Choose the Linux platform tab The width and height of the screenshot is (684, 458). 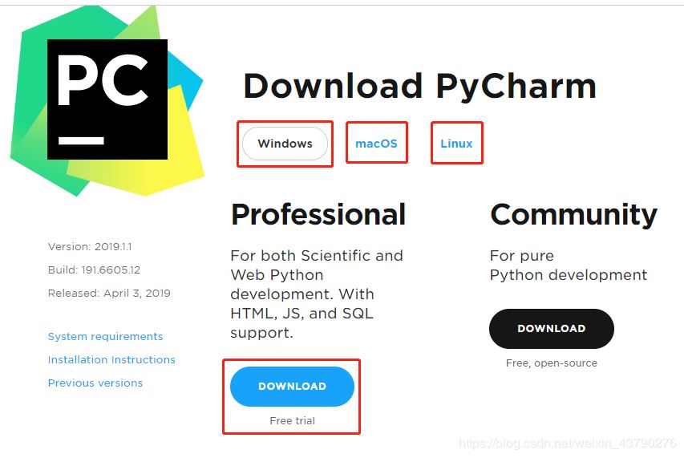tap(456, 144)
